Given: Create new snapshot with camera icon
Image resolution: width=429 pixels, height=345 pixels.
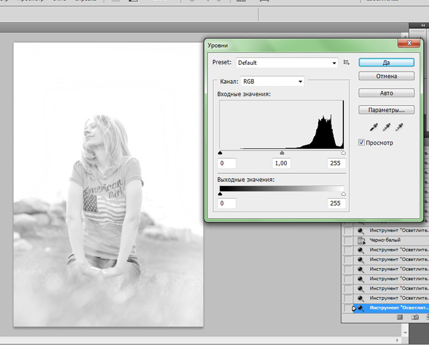Looking at the screenshot, I should [x=415, y=317].
